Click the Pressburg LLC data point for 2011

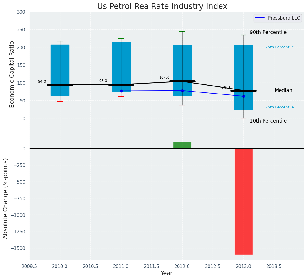click(x=121, y=91)
